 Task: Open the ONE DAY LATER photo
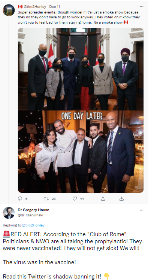(81, 152)
